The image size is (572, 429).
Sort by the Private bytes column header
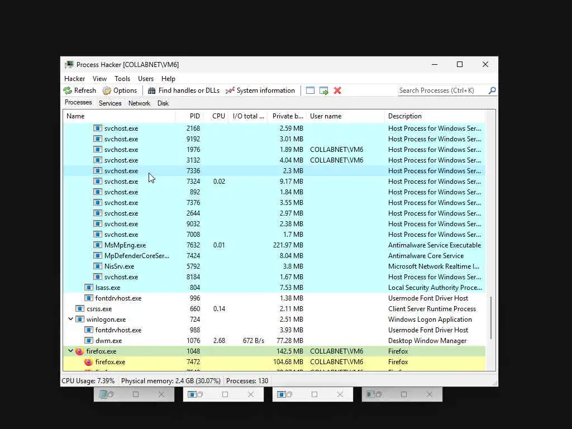coord(287,116)
